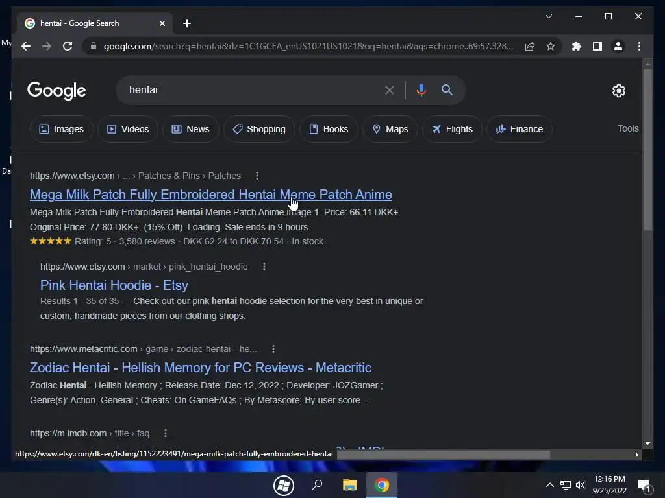Go back using the browser back arrow
Screen dimensions: 665x498
[26, 46]
